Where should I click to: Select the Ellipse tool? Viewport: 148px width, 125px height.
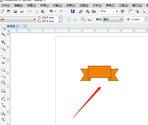(3, 76)
